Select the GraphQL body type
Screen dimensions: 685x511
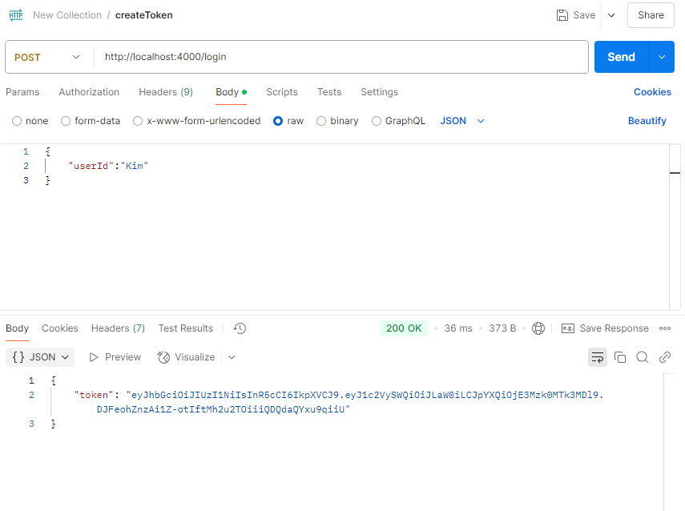coord(376,121)
